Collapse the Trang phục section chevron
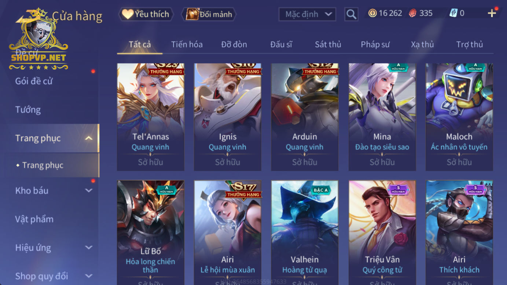The image size is (507, 285). [x=89, y=138]
